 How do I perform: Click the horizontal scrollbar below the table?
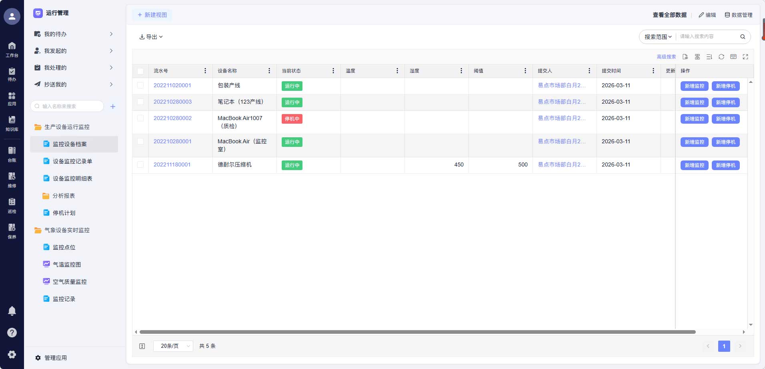coord(417,332)
